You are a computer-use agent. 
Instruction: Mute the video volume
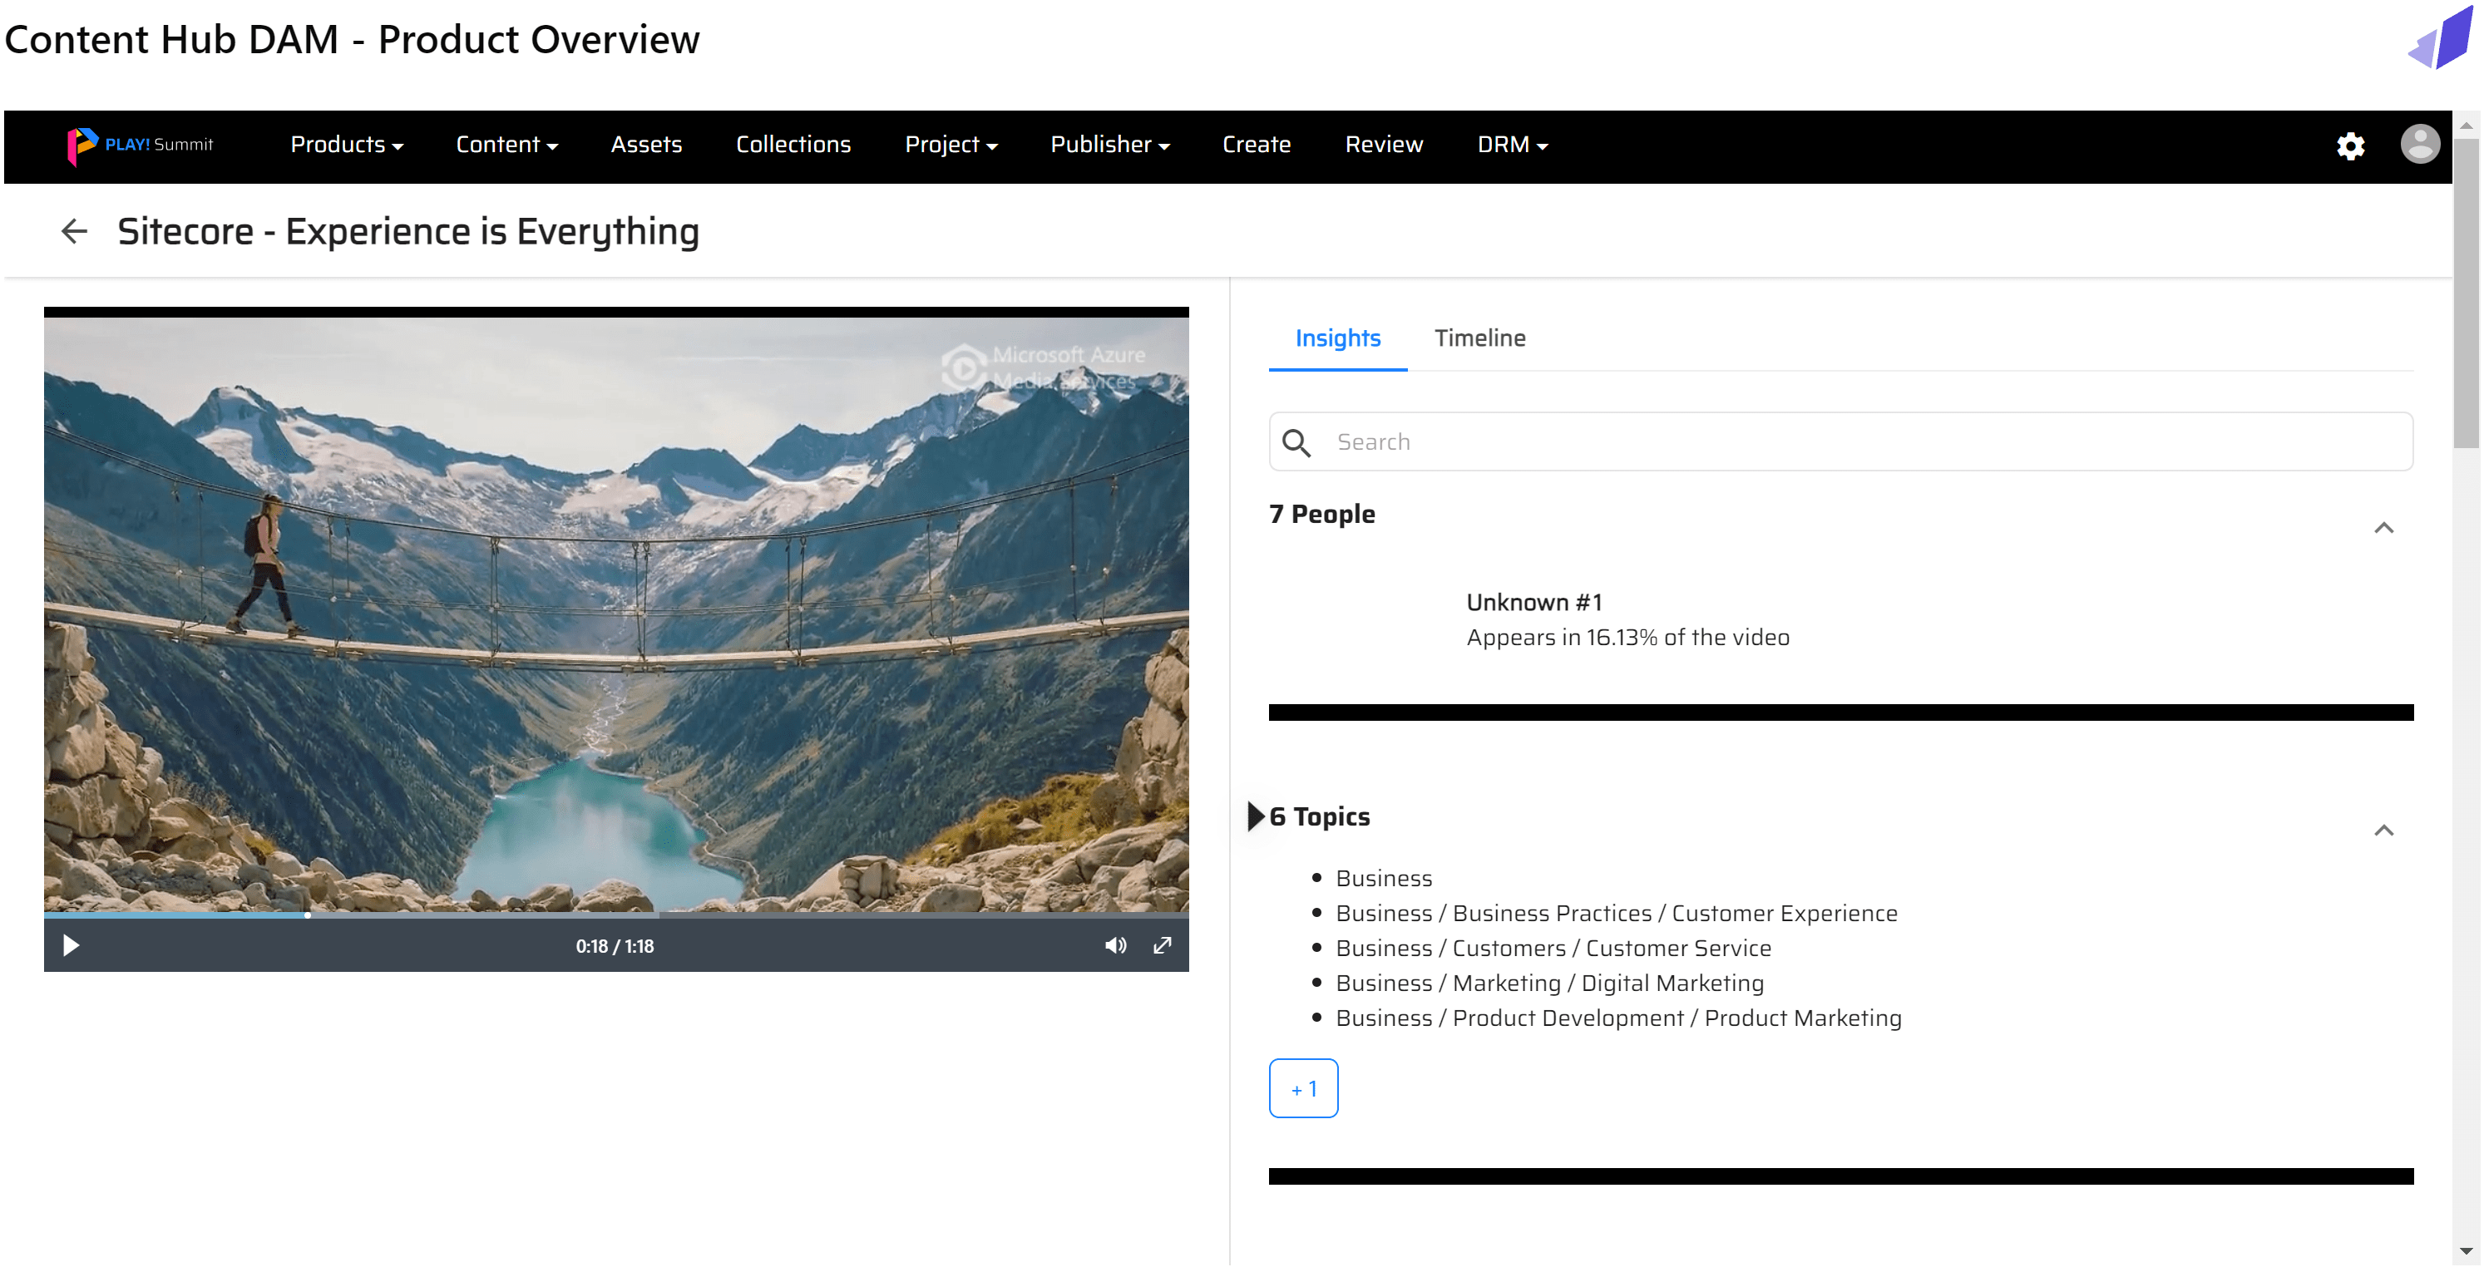click(x=1114, y=945)
